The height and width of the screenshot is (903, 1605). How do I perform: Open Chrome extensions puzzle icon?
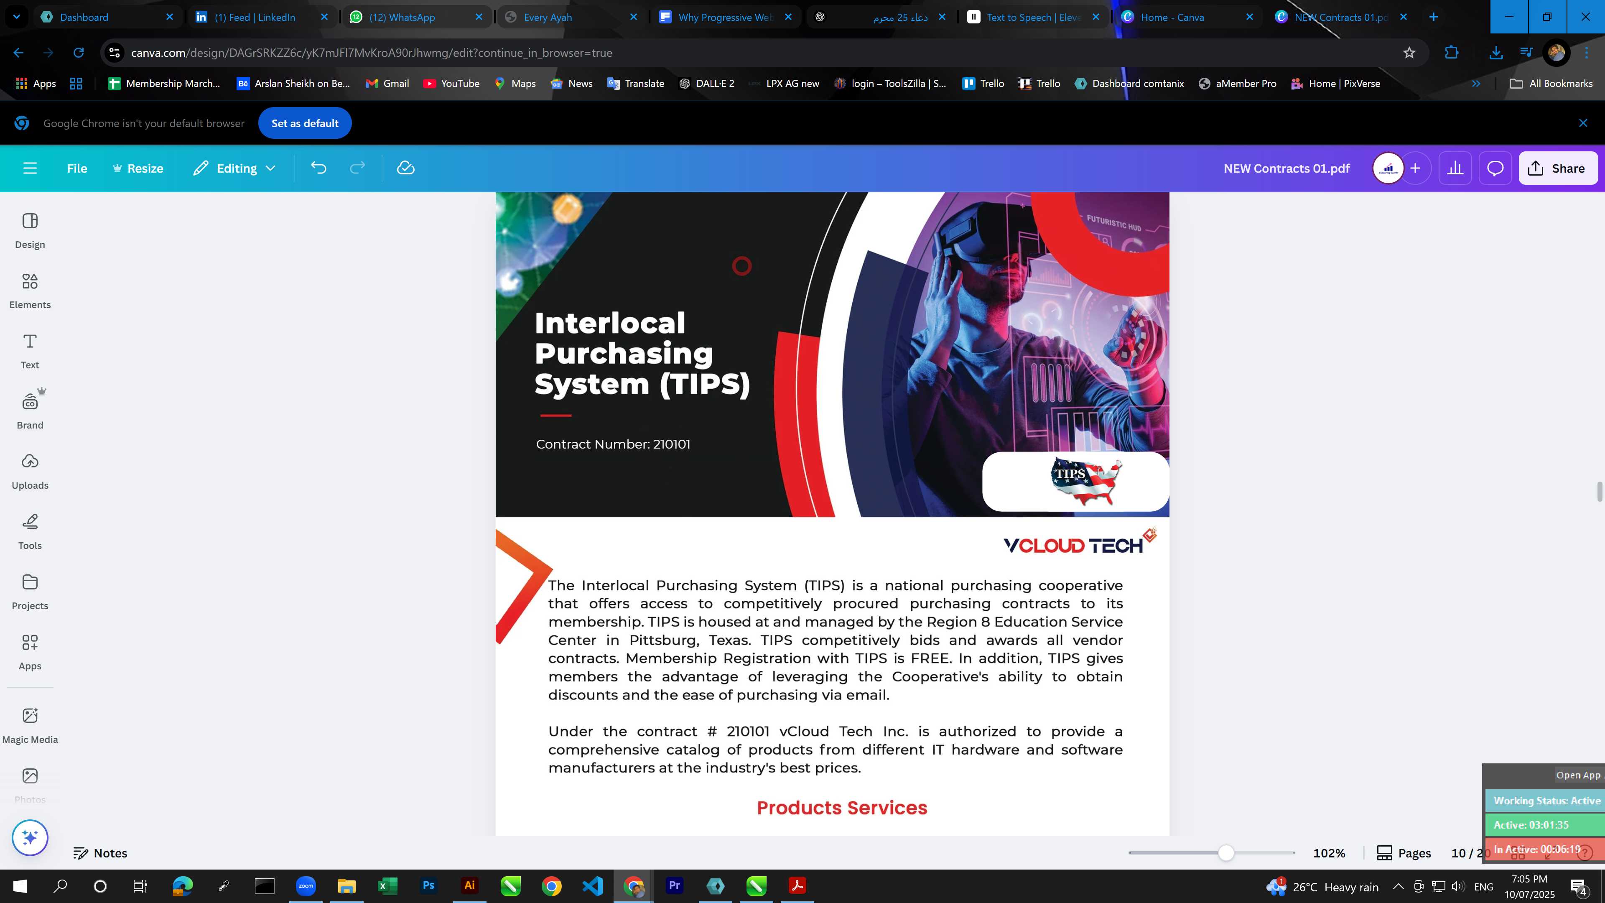pyautogui.click(x=1452, y=53)
